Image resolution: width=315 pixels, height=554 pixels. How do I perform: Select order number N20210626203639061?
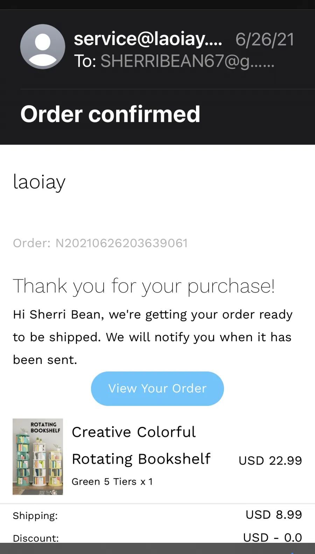point(121,243)
